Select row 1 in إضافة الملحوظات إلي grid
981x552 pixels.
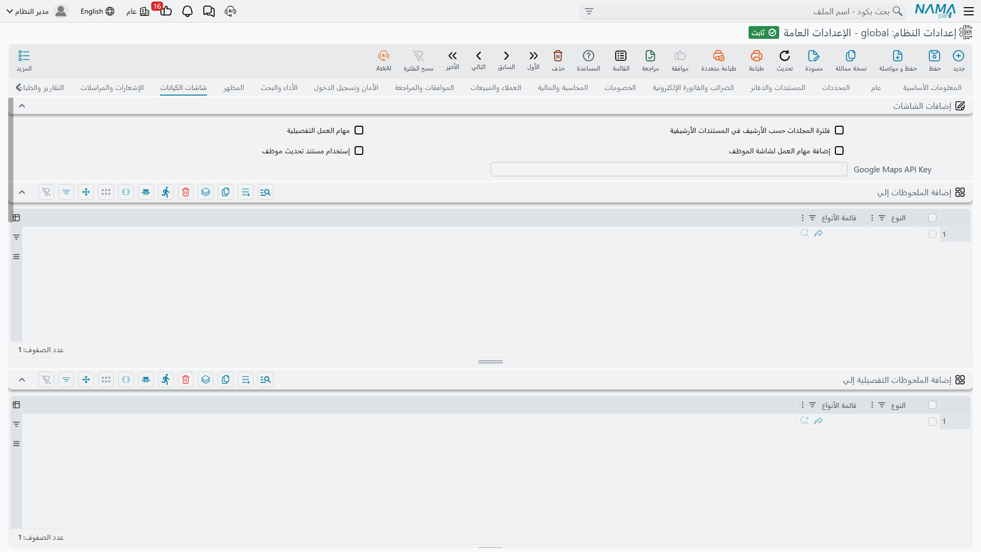932,234
